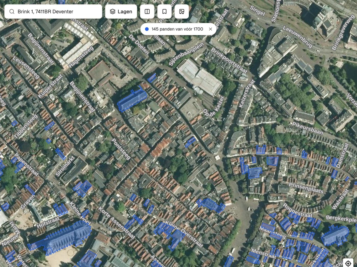Viewport: 357px width, 267px height.
Task: Click the 'Prinsenplaats' label
Action: [x=306, y=188]
